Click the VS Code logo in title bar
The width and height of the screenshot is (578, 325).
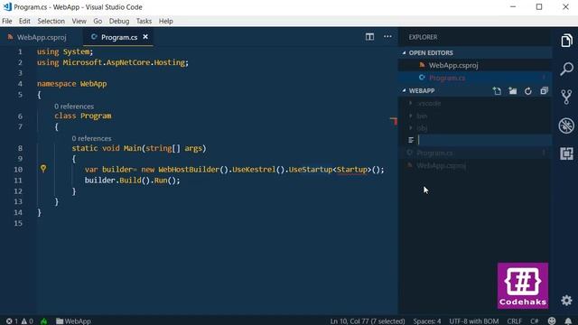click(x=7, y=6)
